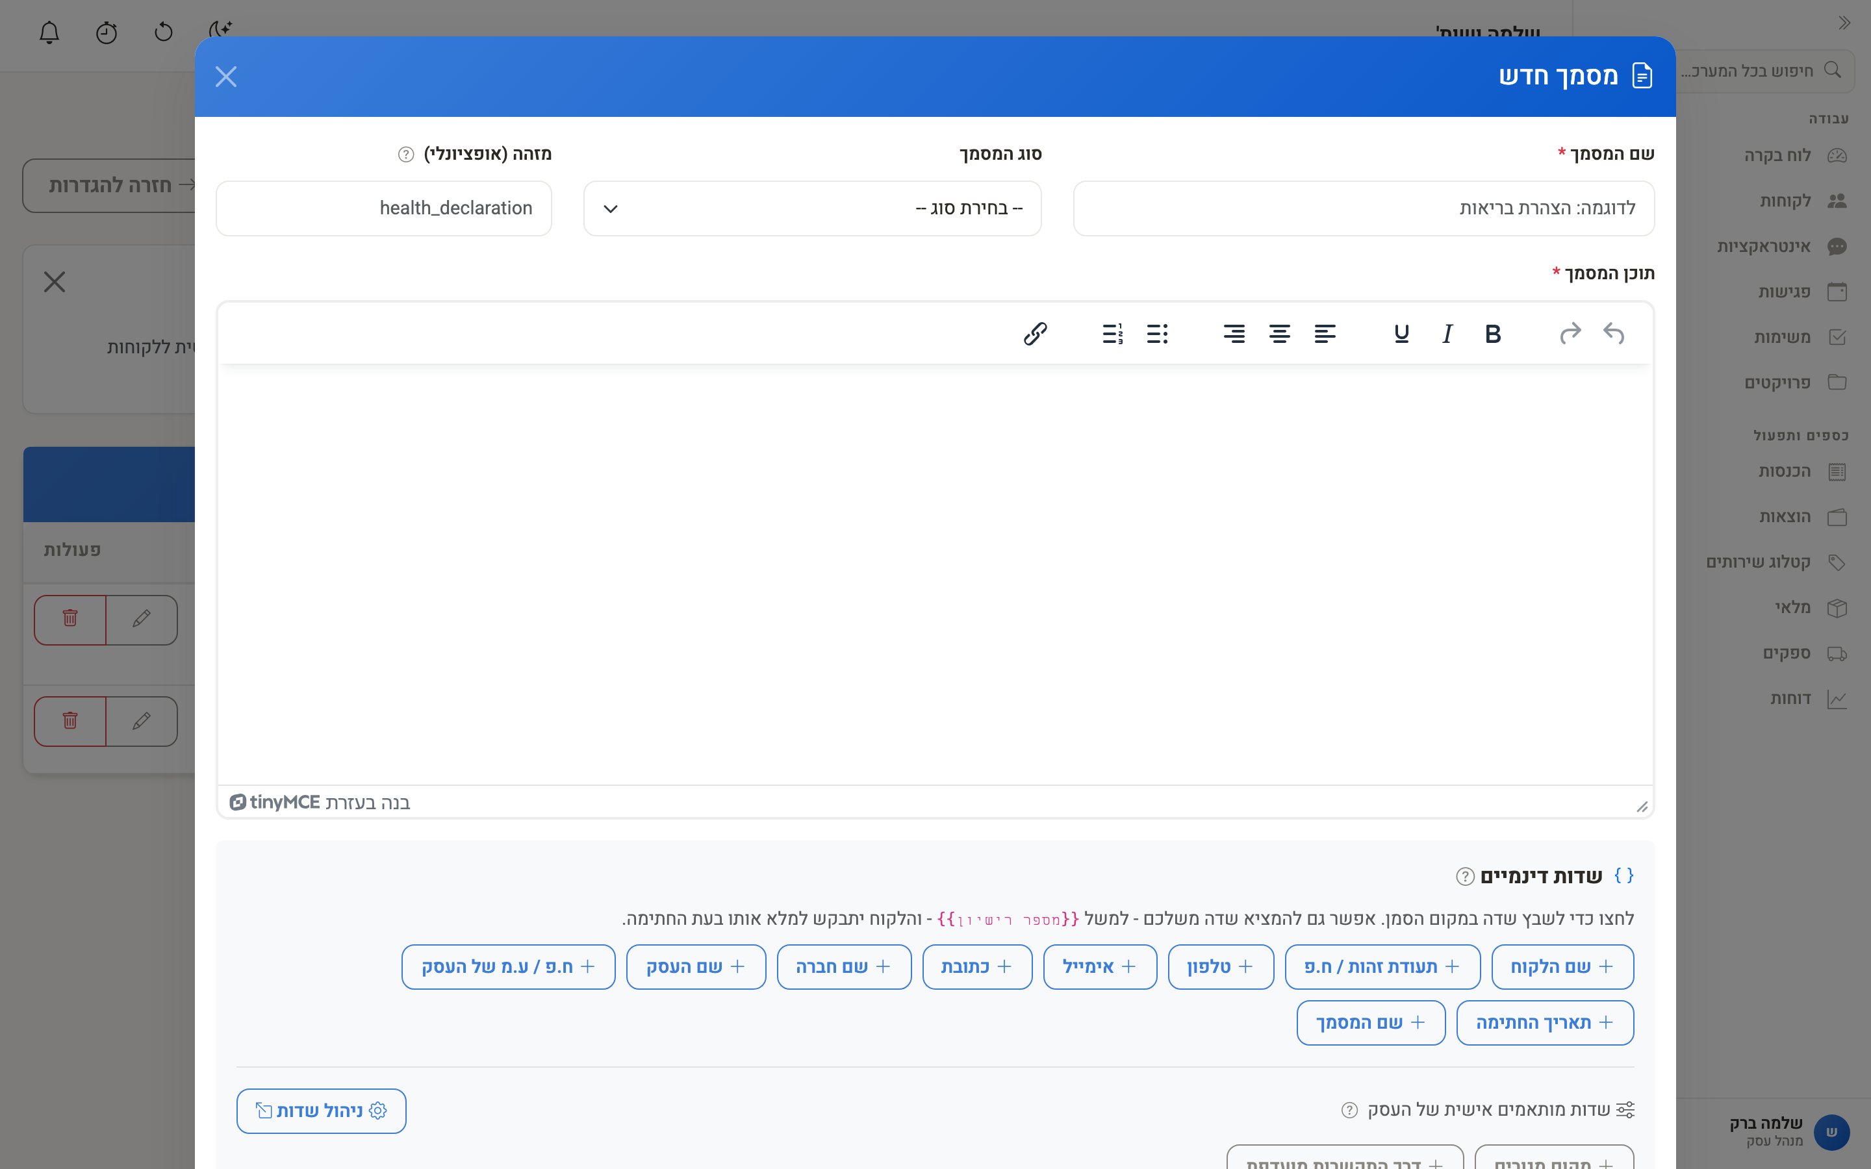The width and height of the screenshot is (1871, 1169).
Task: Insert the כתובת dynamic field
Action: pyautogui.click(x=977, y=966)
